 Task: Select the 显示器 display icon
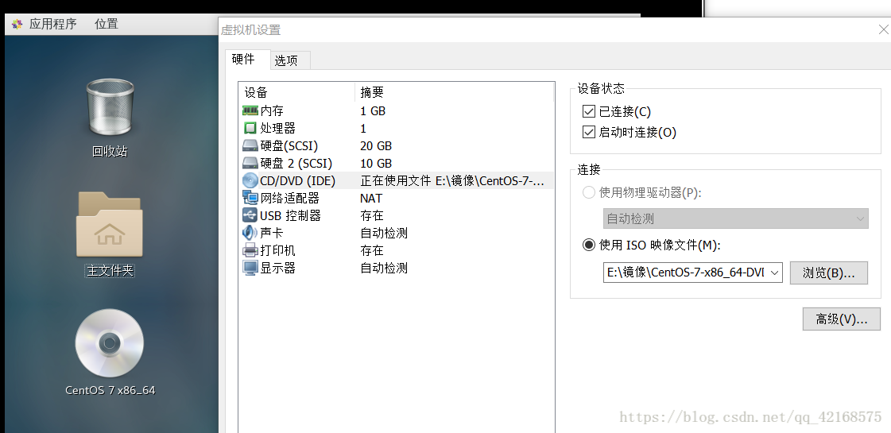tap(250, 268)
